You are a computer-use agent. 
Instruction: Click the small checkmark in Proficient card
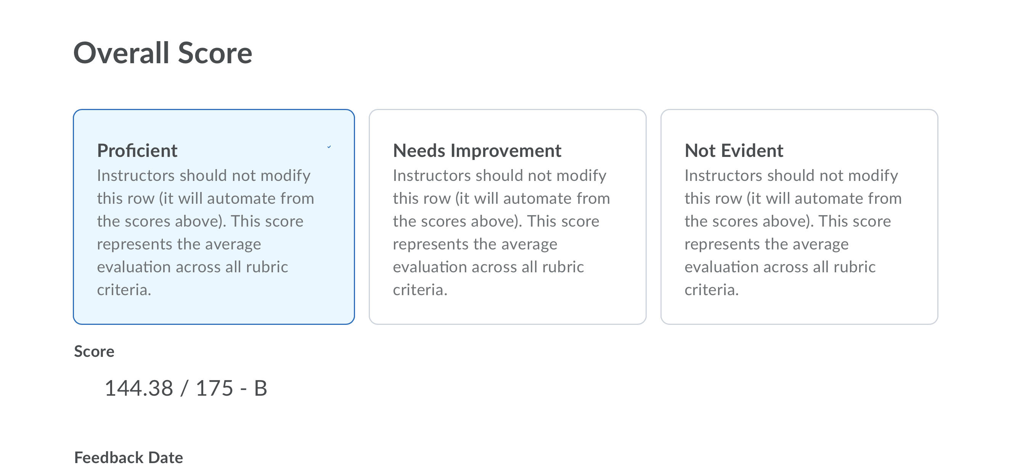coord(329,147)
